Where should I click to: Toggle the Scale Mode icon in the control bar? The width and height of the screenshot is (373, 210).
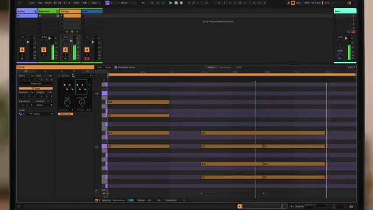pyautogui.click(x=107, y=3)
